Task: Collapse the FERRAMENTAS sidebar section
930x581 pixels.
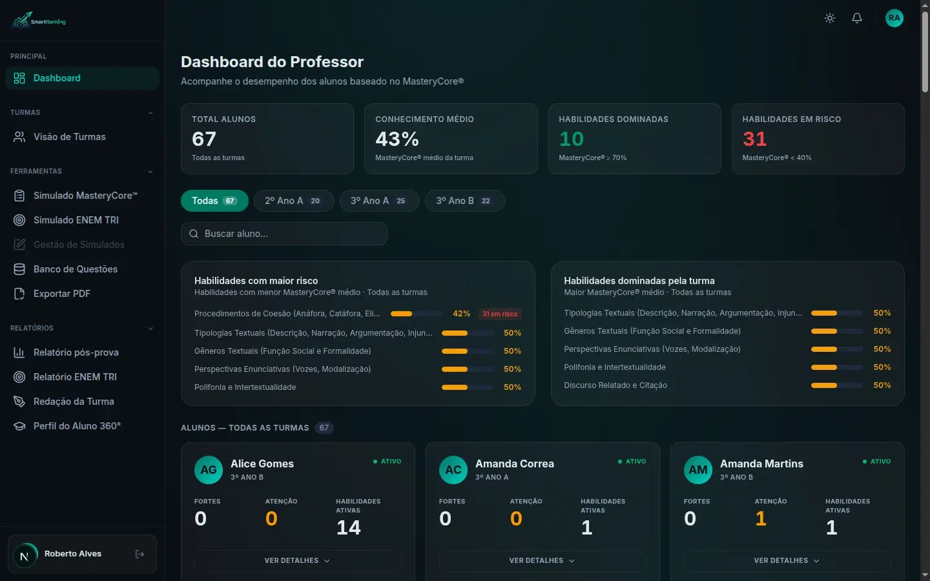Action: click(x=150, y=171)
